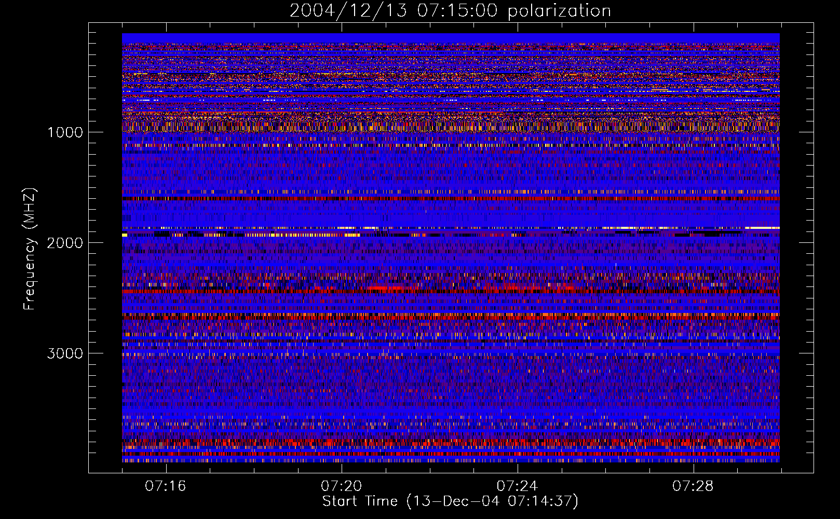Click the 07:20 time tick label
Screen dimensions: 840x519
pyautogui.click(x=342, y=486)
